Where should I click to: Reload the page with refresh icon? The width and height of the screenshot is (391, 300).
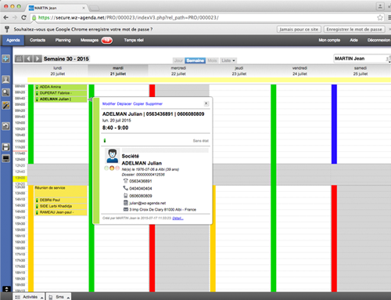[x=23, y=17]
